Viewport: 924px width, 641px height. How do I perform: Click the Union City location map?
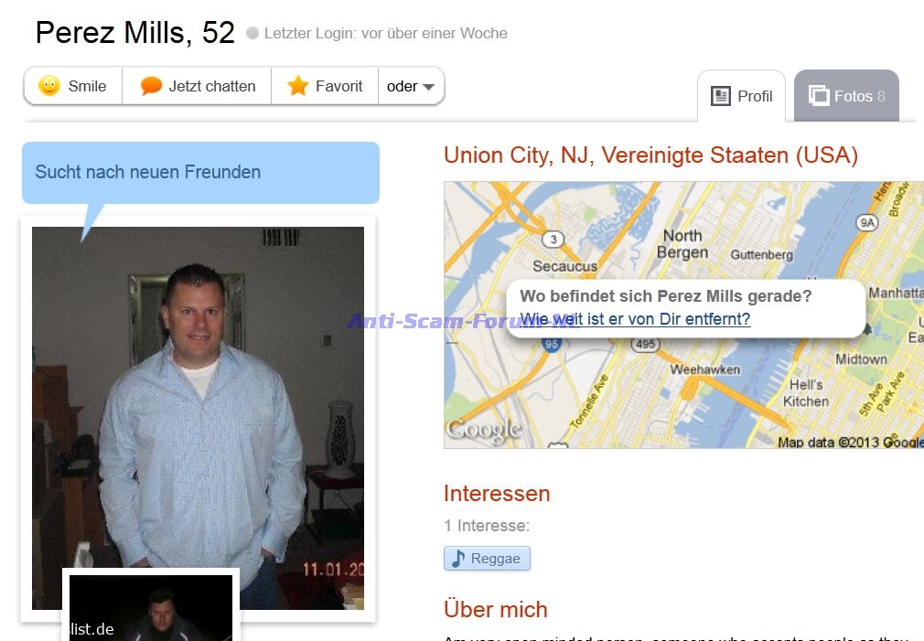[683, 315]
